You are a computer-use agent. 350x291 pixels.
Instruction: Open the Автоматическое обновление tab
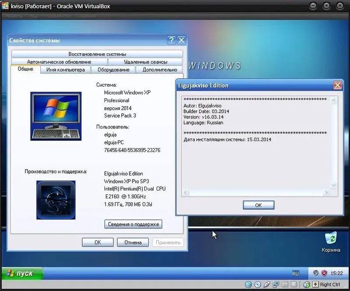[59, 62]
